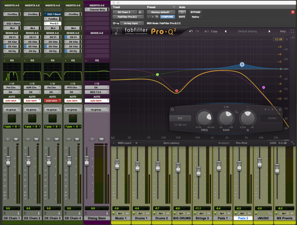297x225 pixels.
Task: Select the next band arrow in band panel
Action: (x=272, y=109)
